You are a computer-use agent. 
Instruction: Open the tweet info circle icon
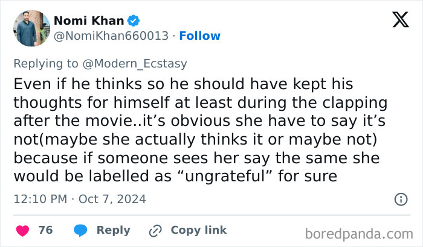click(x=400, y=199)
